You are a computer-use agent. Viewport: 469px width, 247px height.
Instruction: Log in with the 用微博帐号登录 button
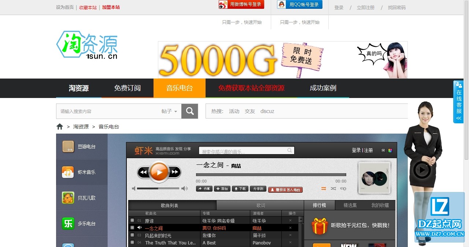(x=241, y=4)
